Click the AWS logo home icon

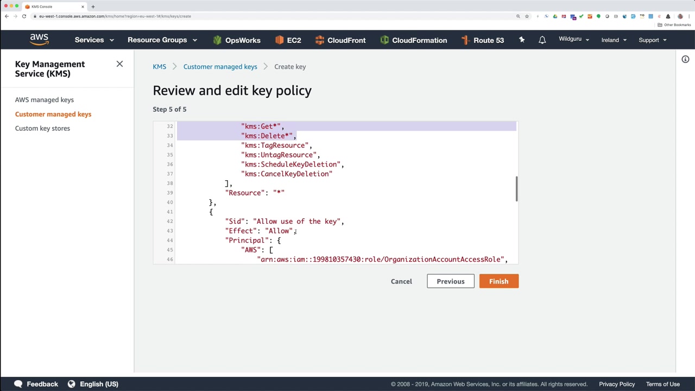pyautogui.click(x=39, y=40)
